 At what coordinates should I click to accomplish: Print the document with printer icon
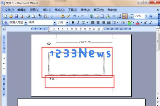(28, 16)
